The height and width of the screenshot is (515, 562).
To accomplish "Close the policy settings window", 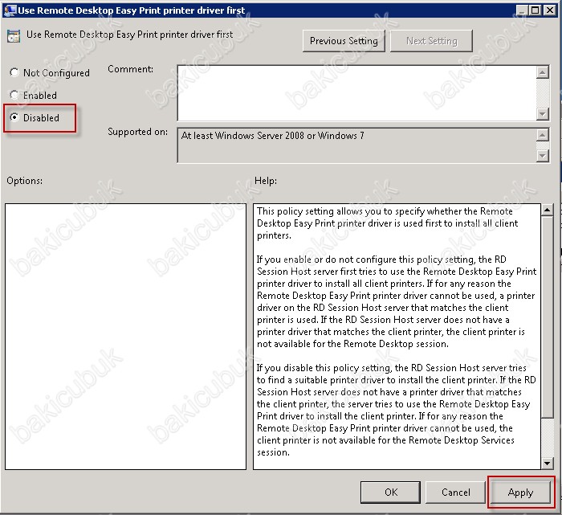I will tap(549, 10).
